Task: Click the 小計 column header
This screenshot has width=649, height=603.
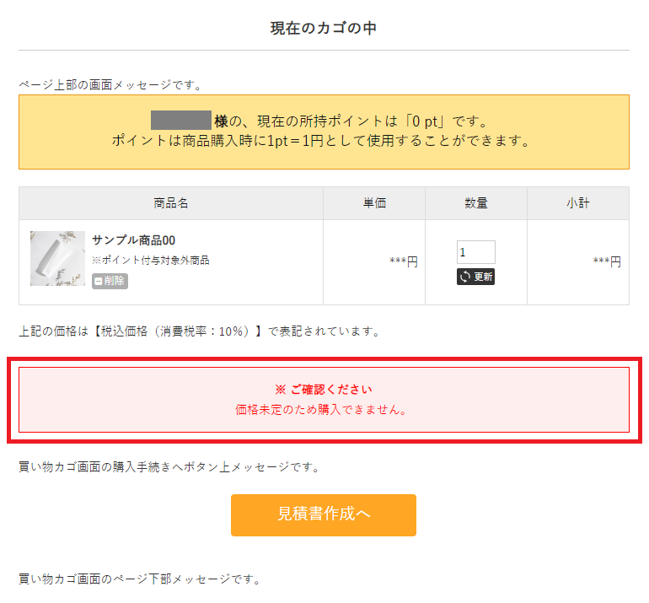Action: pyautogui.click(x=578, y=203)
